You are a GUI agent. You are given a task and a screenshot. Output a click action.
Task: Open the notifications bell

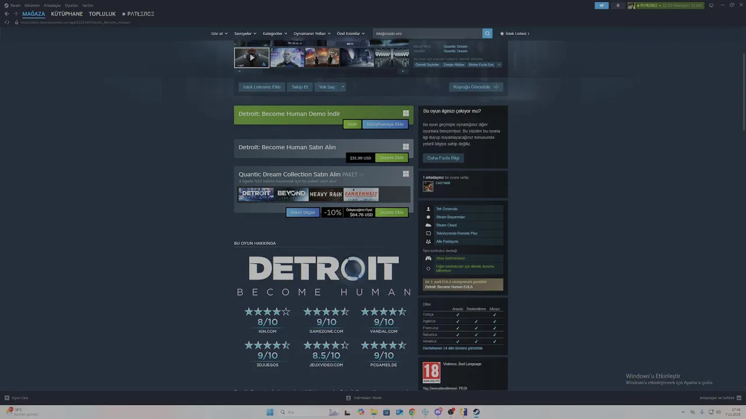tap(618, 5)
